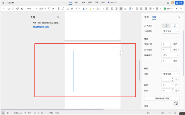
Task: Open highlight color dropdown arrow
Action: (93, 9)
